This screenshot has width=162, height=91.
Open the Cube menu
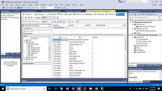point(50,5)
